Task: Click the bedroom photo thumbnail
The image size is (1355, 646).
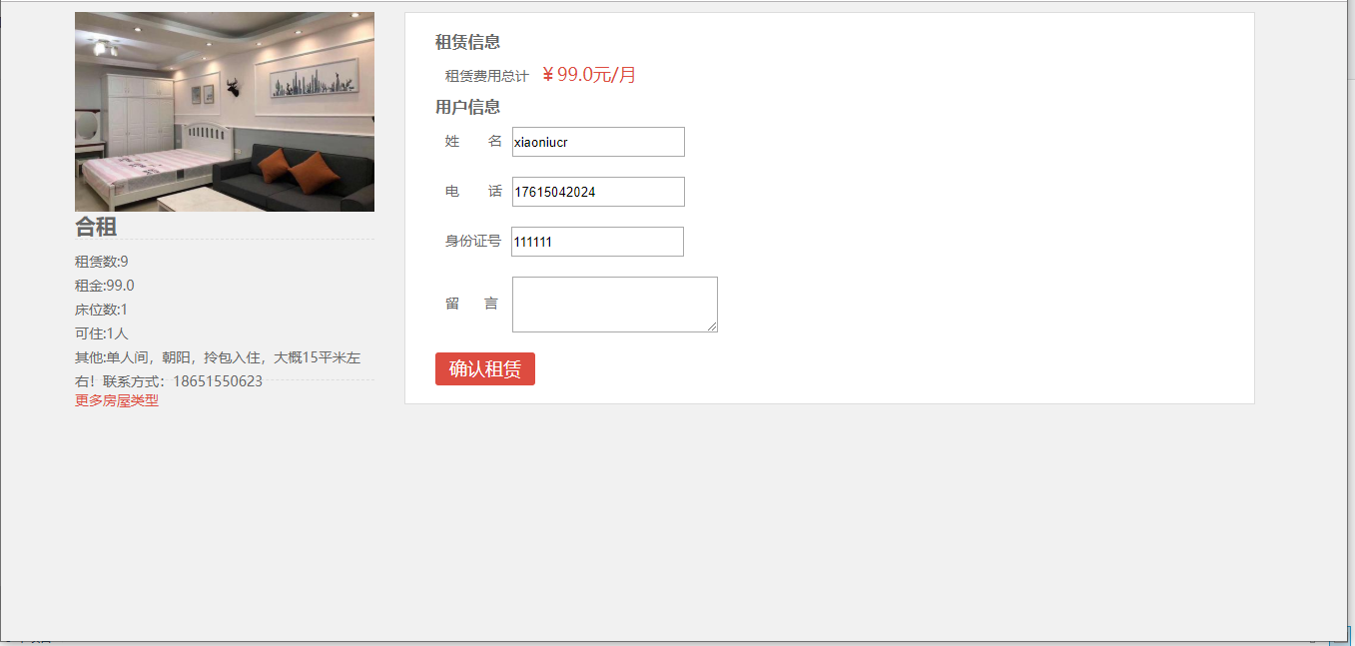Action: coord(225,112)
